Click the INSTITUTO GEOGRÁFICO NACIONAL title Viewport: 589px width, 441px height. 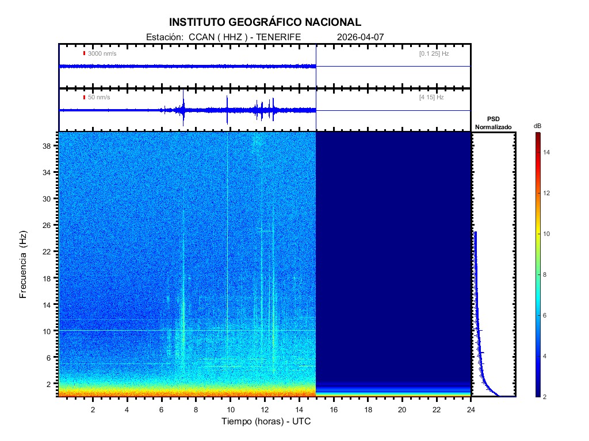click(265, 22)
